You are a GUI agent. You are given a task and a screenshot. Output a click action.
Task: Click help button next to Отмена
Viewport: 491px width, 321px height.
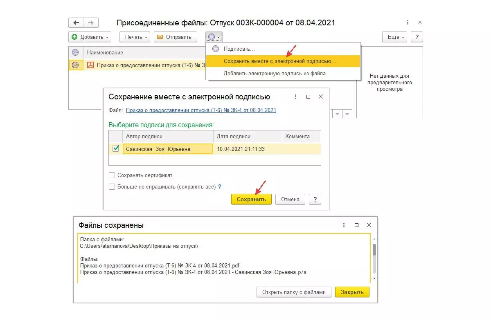(315, 199)
